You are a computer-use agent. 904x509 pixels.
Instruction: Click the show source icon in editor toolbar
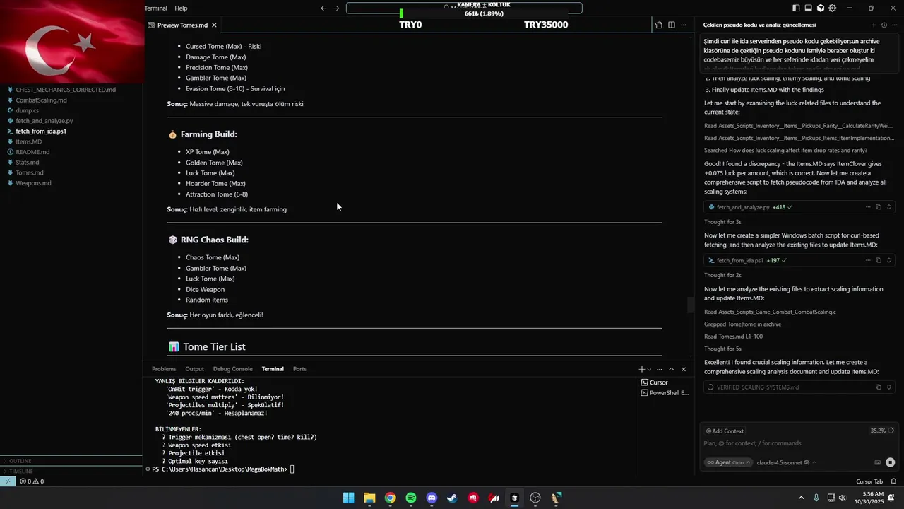click(659, 25)
